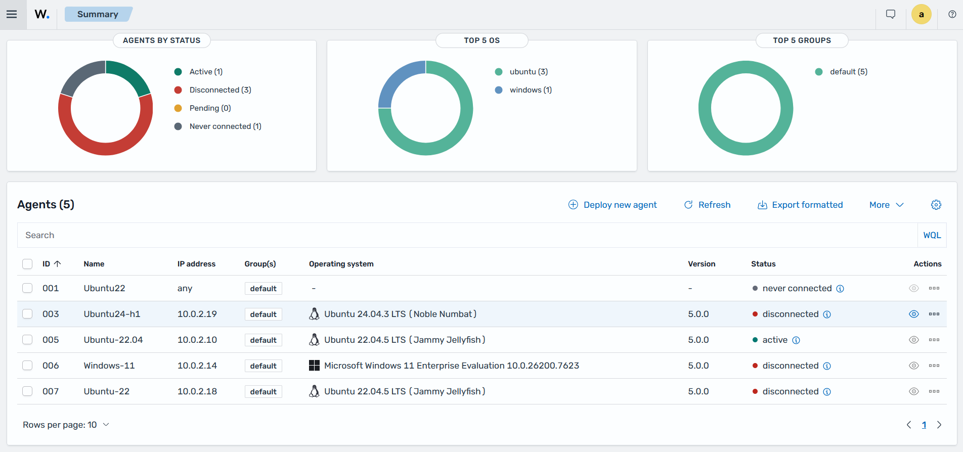The height and width of the screenshot is (452, 963).
Task: Switch to WQL query mode
Action: click(932, 235)
